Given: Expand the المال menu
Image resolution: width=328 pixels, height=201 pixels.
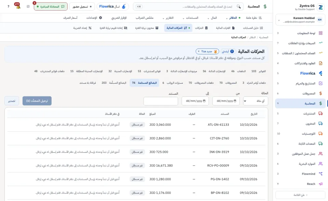Looking at the screenshot, I should 212,18.
